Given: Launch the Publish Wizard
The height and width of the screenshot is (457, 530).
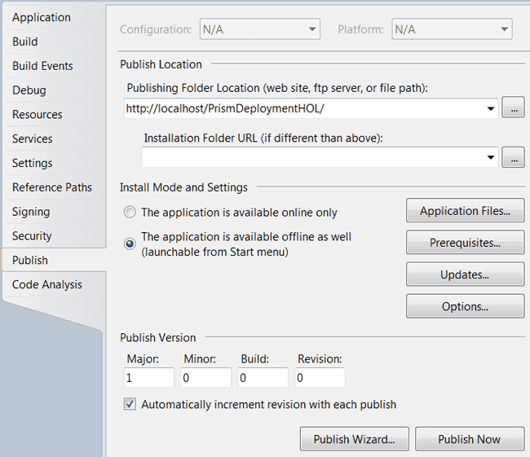Looking at the screenshot, I should [354, 439].
